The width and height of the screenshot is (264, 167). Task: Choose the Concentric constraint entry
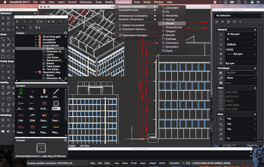pos(172,43)
